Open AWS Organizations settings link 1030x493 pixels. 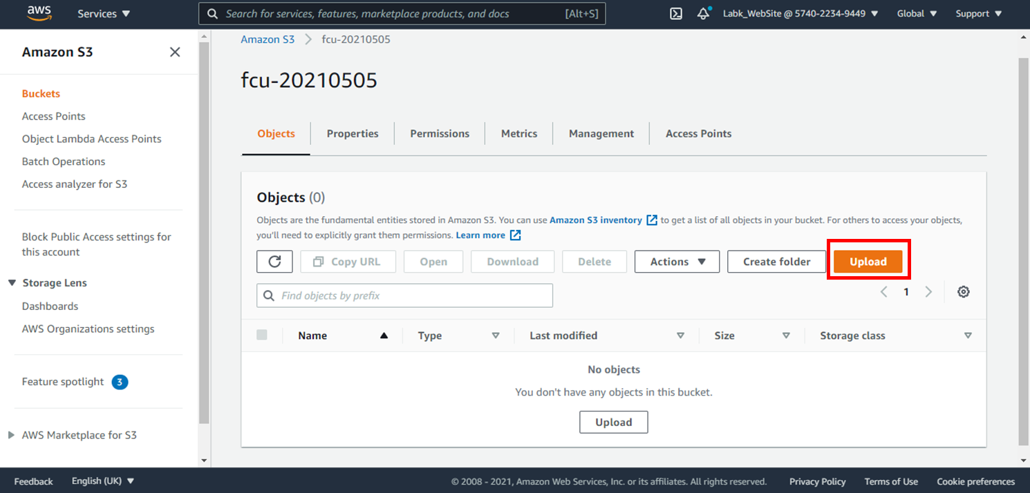pyautogui.click(x=88, y=329)
